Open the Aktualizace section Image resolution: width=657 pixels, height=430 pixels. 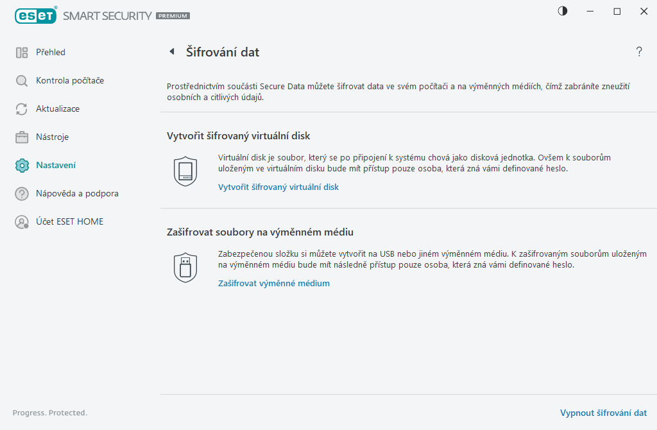[58, 109]
